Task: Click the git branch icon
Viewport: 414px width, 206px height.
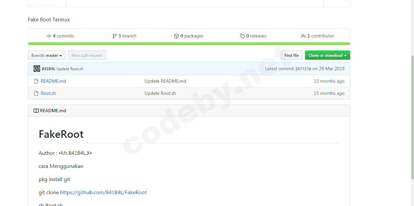Action: click(114, 36)
